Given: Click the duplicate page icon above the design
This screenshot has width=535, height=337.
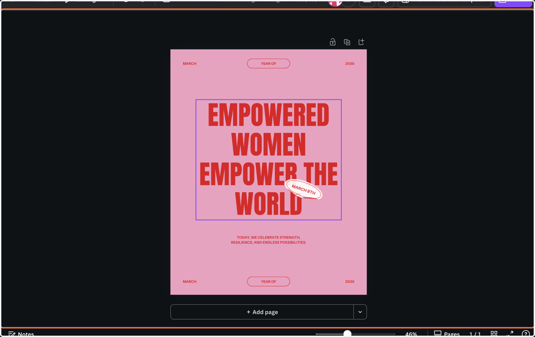Looking at the screenshot, I should pos(347,42).
